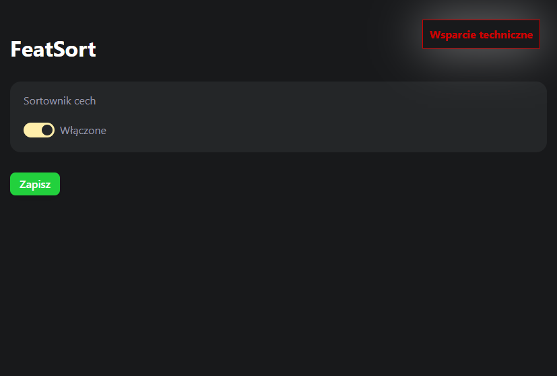This screenshot has width=557, height=376.
Task: Click the FeatSort page heading
Action: (53, 49)
